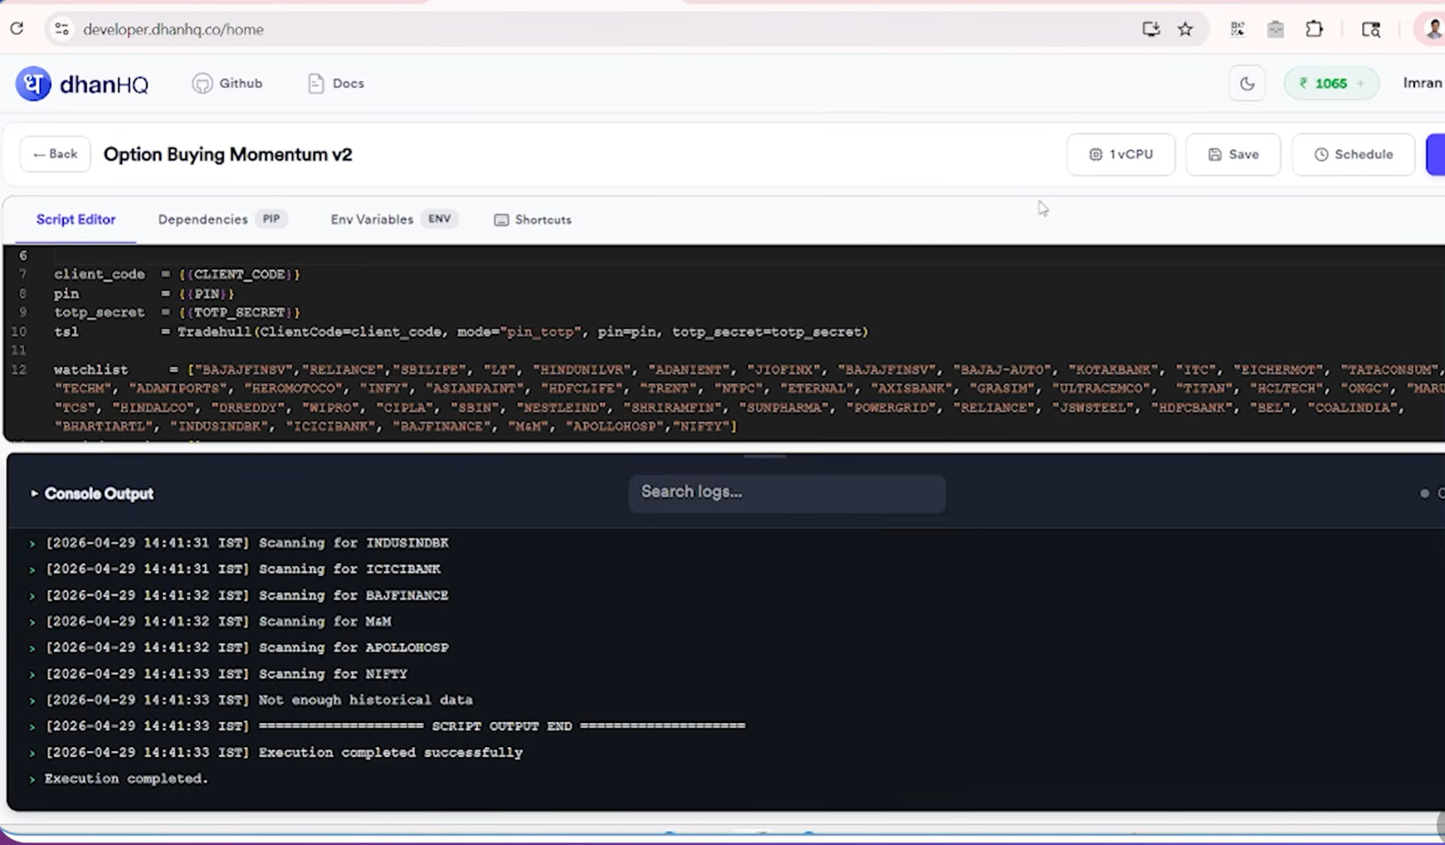Click the watchlist variable on line 12
This screenshot has width=1445, height=845.
(91, 369)
